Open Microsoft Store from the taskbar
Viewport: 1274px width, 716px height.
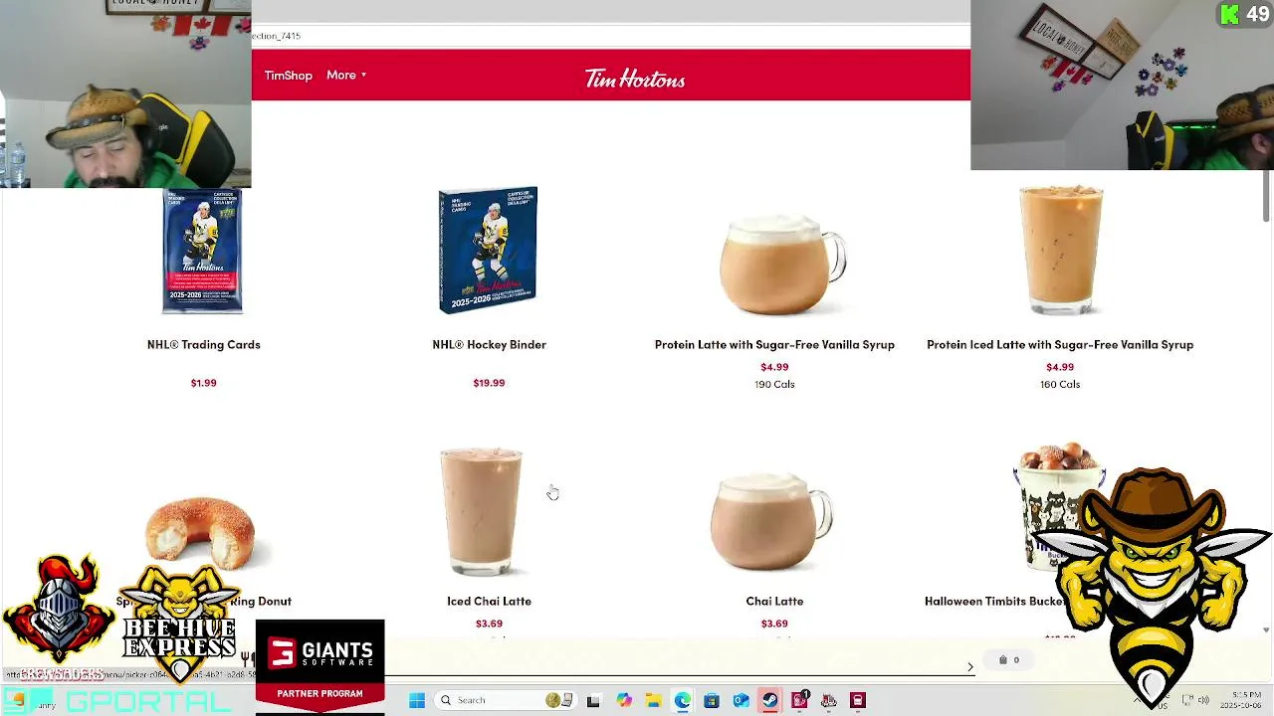tap(711, 700)
